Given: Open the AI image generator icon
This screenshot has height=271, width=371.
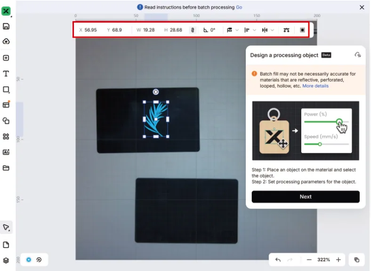Looking at the screenshot, I should (6, 152).
